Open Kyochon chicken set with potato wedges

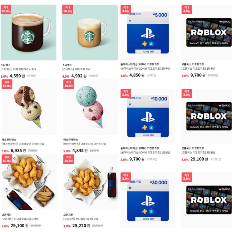(29, 182)
